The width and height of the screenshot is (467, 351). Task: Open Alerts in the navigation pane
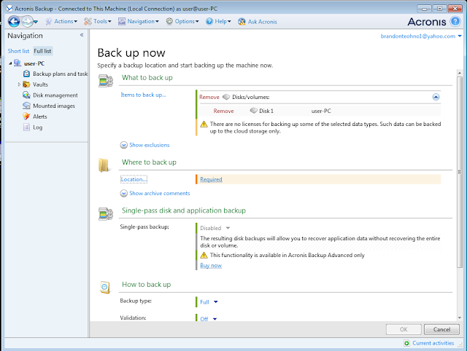pos(35,117)
